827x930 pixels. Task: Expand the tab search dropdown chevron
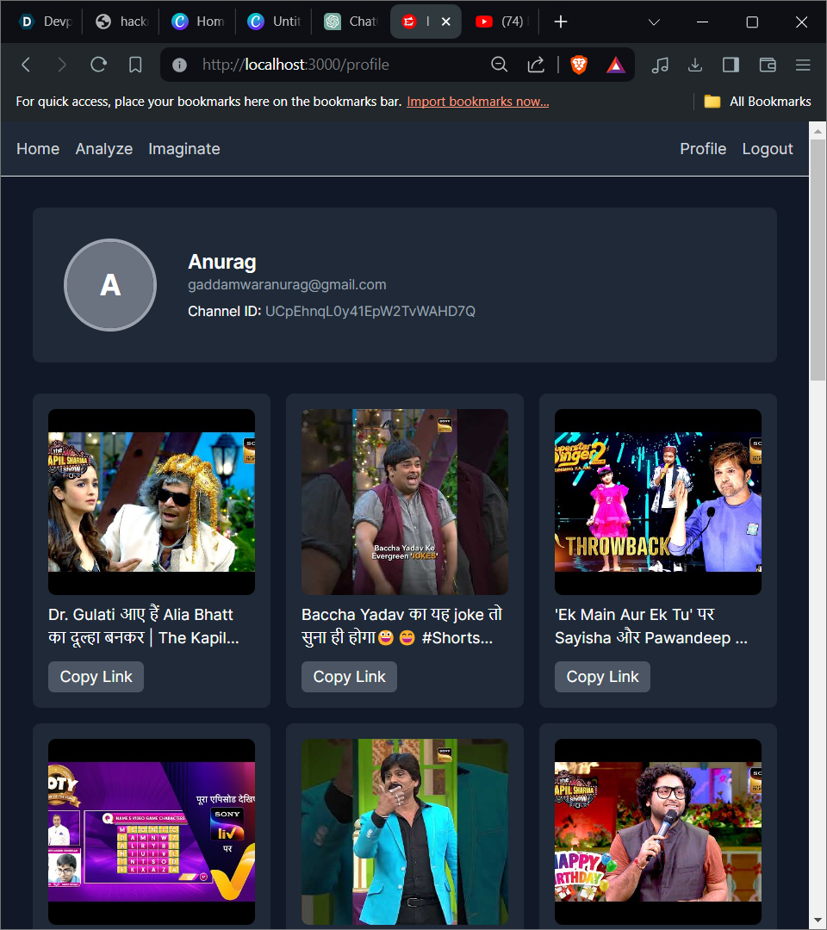coord(654,22)
